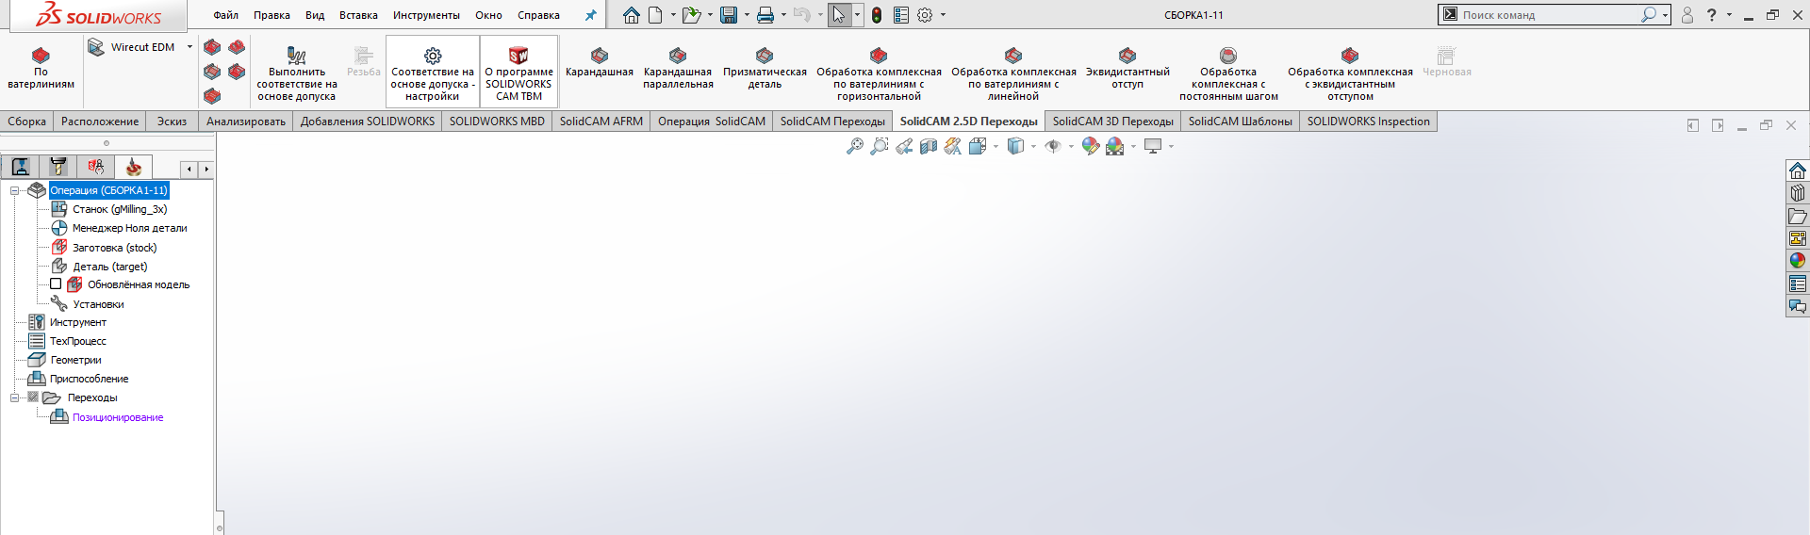Viewport: 1810px width, 535px height.
Task: Pin the menu bar with pushpin icon
Action: [x=590, y=15]
